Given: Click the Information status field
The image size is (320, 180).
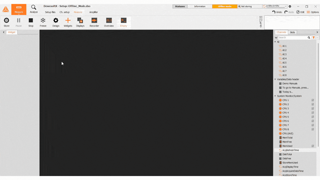Looking at the screenshot, I should pyautogui.click(x=200, y=6).
